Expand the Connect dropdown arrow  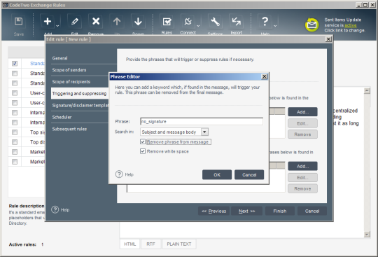[x=198, y=25]
